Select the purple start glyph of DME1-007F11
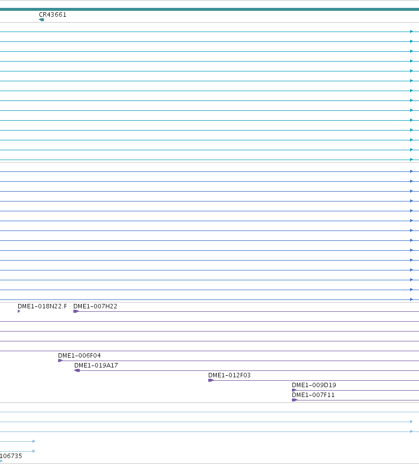Image resolution: width=419 pixels, height=464 pixels. pyautogui.click(x=294, y=400)
